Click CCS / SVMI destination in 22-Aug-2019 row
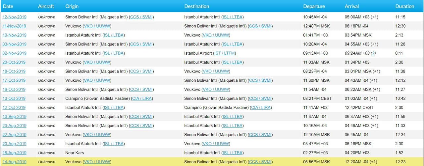This screenshot has width=424, height=166. coord(260,135)
